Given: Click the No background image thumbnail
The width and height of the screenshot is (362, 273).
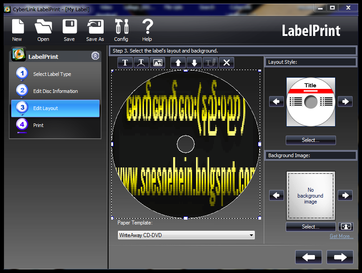Looking at the screenshot, I should 311,196.
